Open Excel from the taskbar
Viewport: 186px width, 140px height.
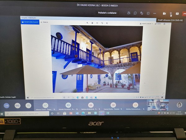pos(108,113)
